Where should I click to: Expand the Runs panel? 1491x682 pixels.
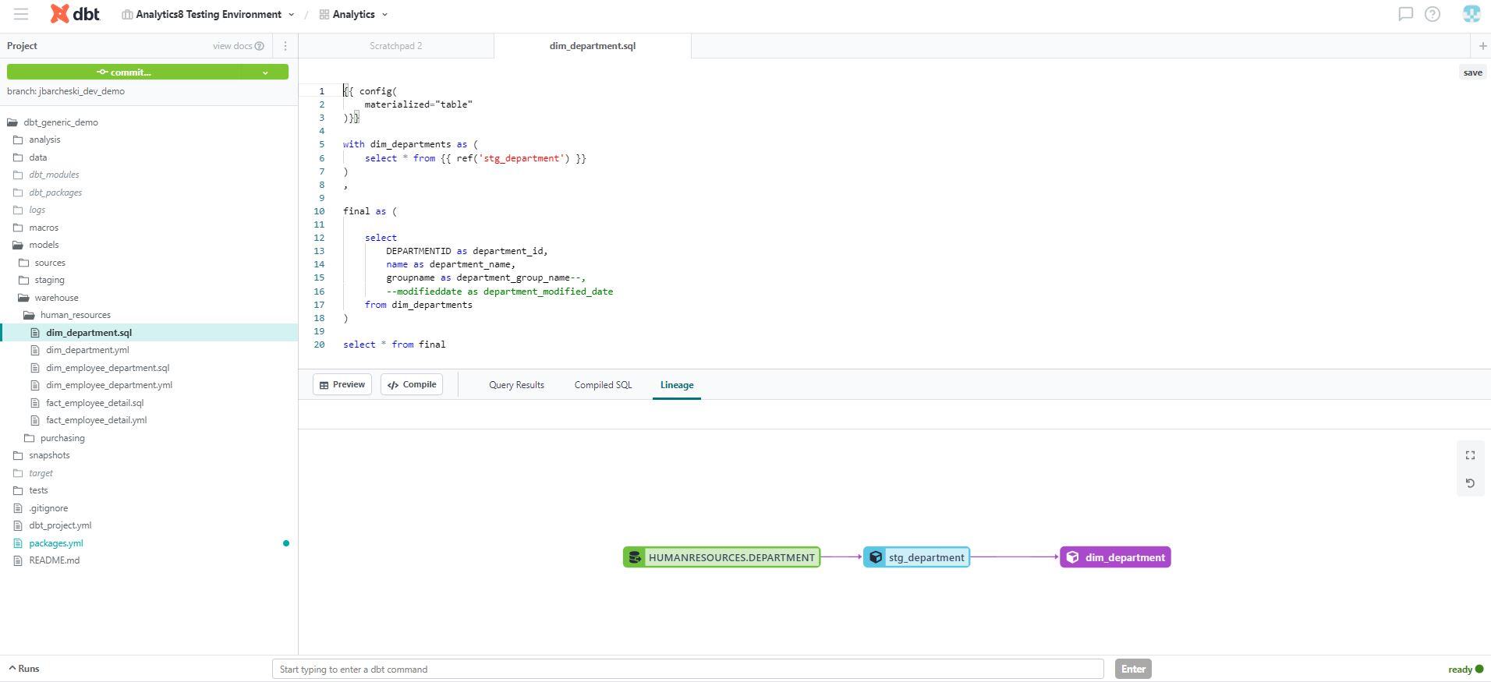(24, 669)
